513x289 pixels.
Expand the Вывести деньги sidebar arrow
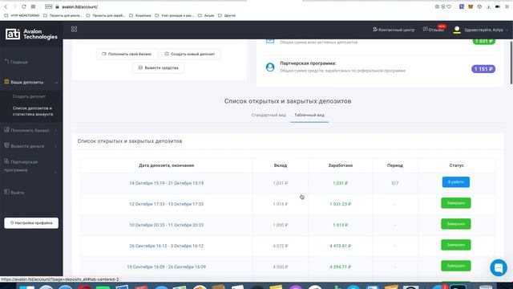tap(56, 146)
